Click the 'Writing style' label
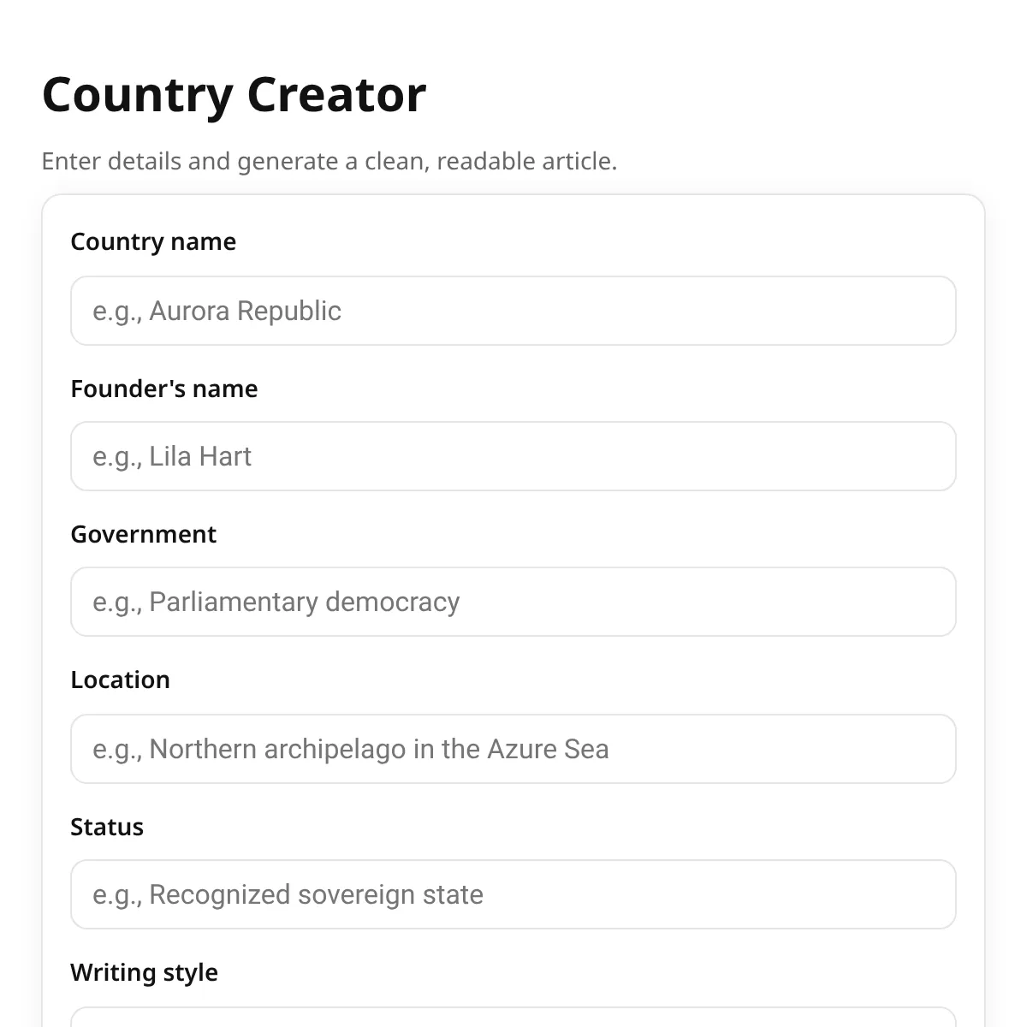 (145, 972)
